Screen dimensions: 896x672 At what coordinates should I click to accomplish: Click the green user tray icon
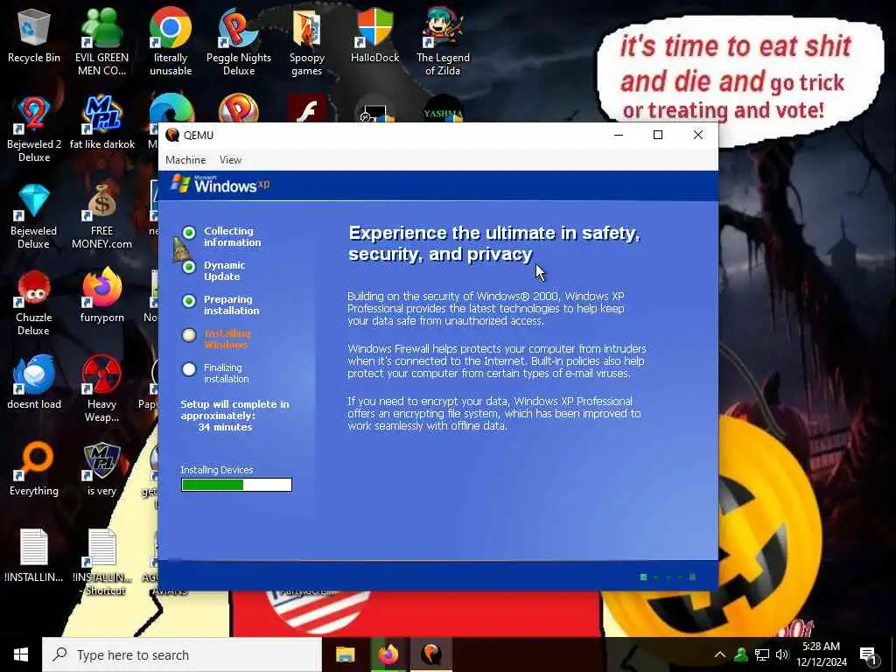click(x=741, y=654)
